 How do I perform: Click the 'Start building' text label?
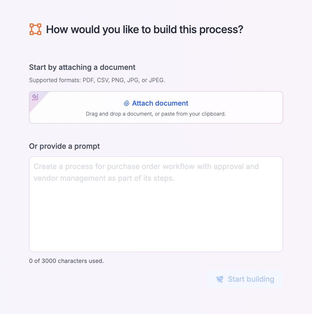pos(251,279)
